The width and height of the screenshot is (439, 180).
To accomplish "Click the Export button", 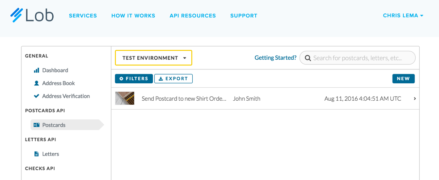I will [173, 79].
